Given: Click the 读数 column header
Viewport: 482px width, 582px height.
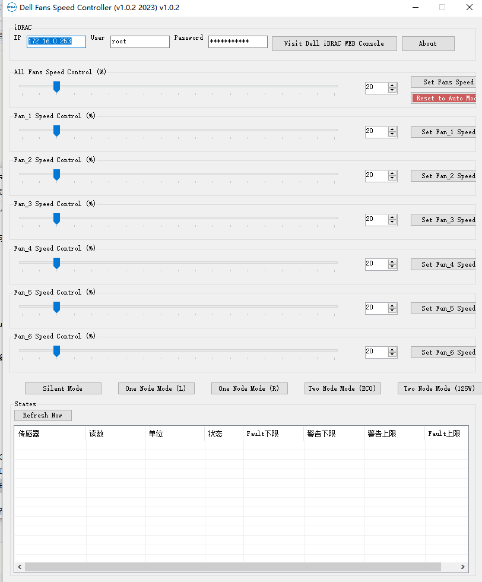Looking at the screenshot, I should (115, 434).
